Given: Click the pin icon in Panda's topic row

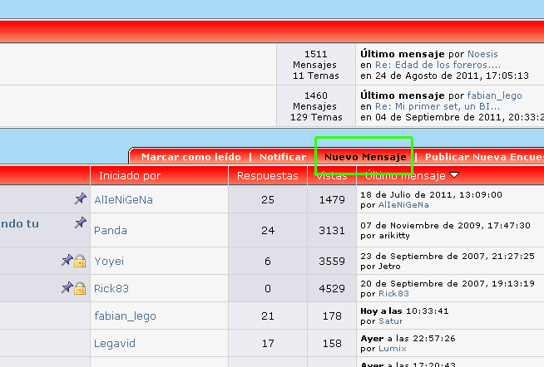Looking at the screenshot, I should coord(81,223).
